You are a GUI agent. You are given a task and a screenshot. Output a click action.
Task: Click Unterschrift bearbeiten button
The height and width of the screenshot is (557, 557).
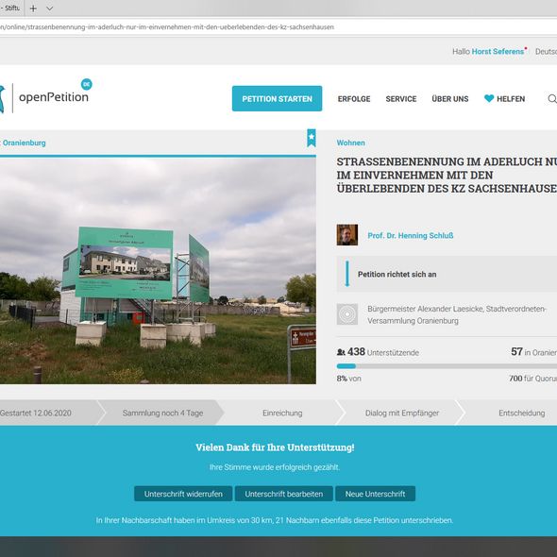pyautogui.click(x=284, y=494)
